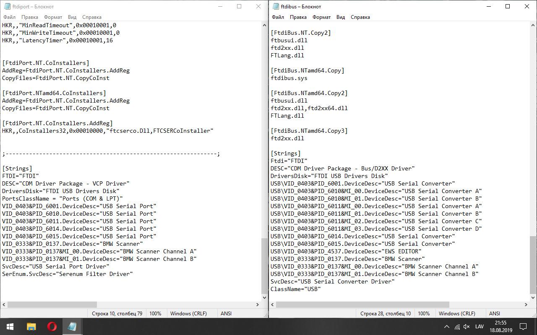Maximize the ftdiport Notepad window
Viewport: 537px width, 335px height.
click(x=240, y=7)
